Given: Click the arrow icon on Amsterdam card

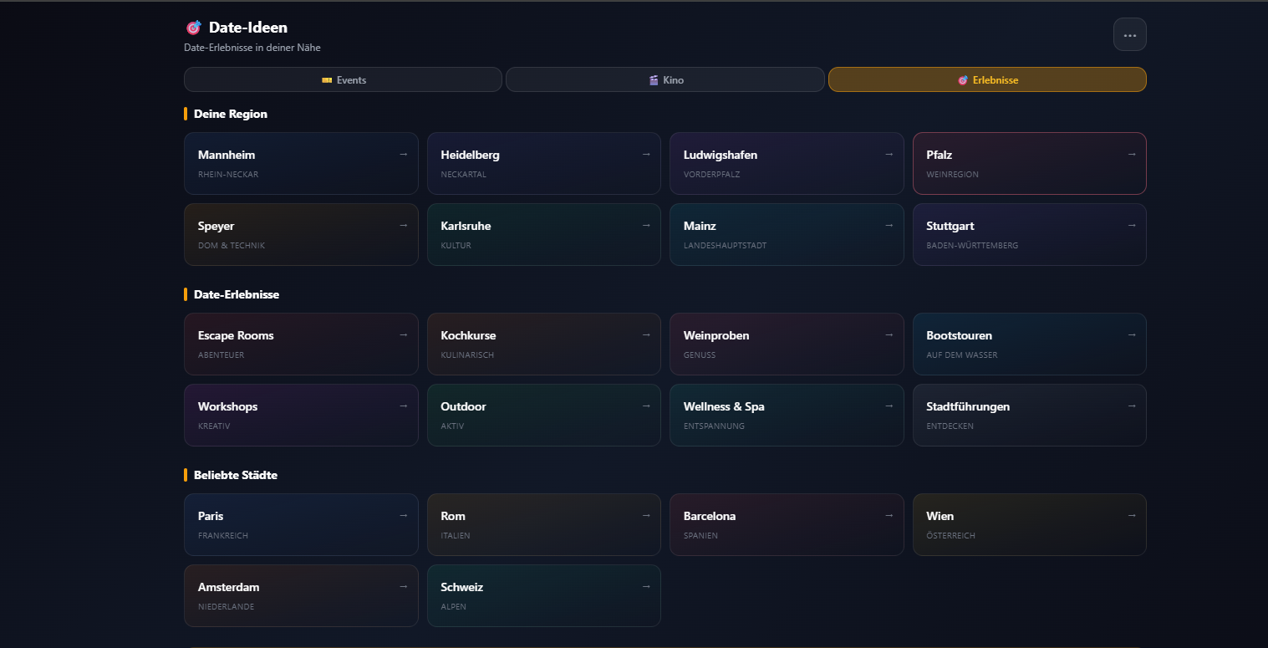Looking at the screenshot, I should tap(403, 586).
